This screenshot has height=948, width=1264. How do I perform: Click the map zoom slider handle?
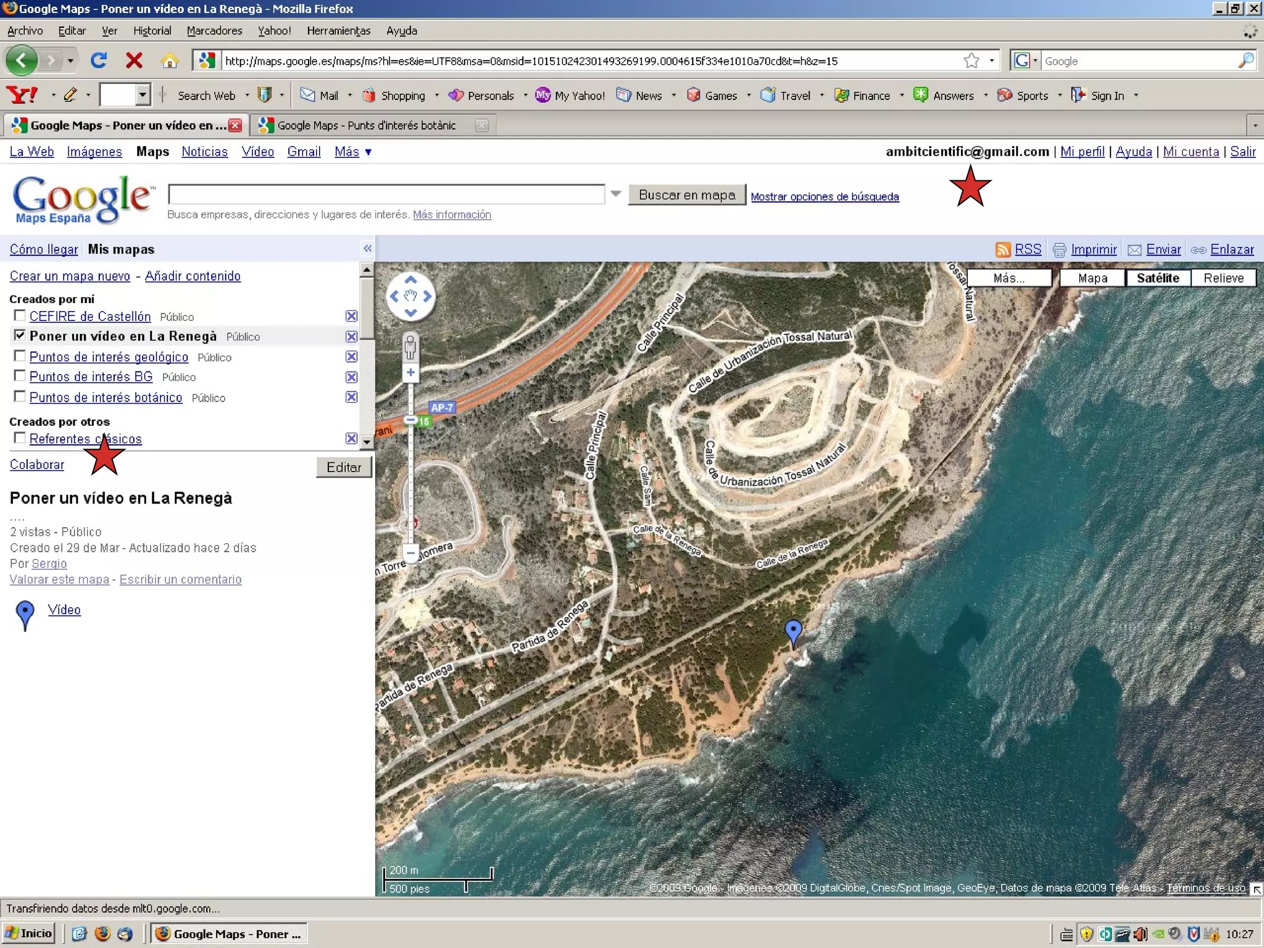click(410, 420)
